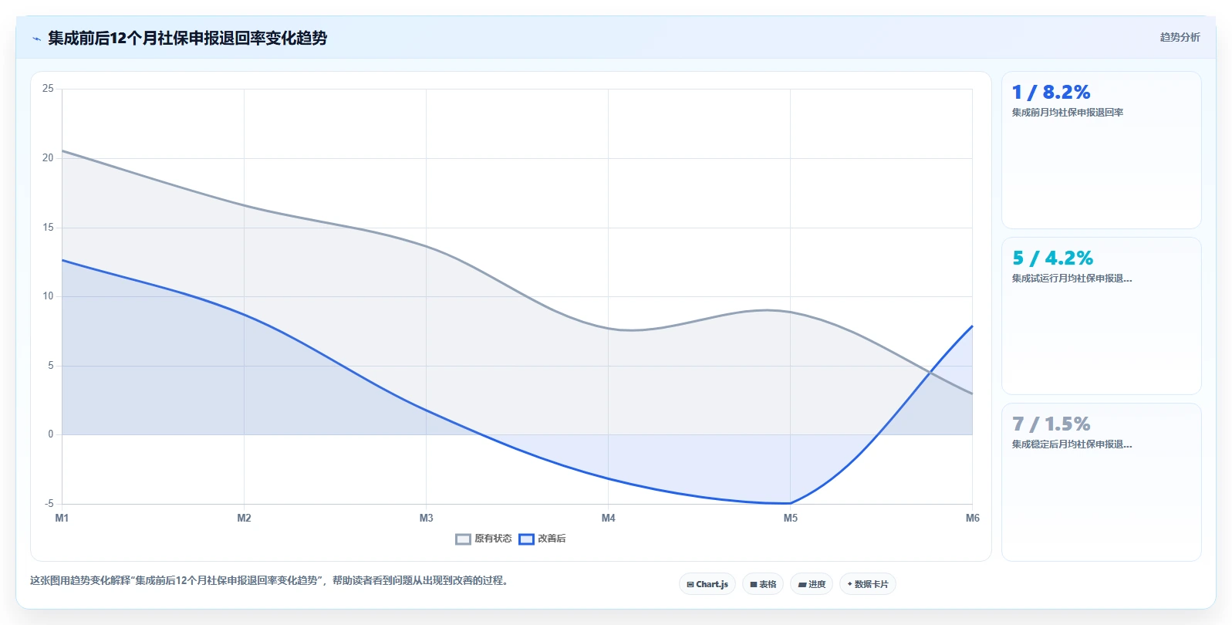The width and height of the screenshot is (1232, 625).
Task: Click the 10 y-axis value
Action: (x=48, y=296)
